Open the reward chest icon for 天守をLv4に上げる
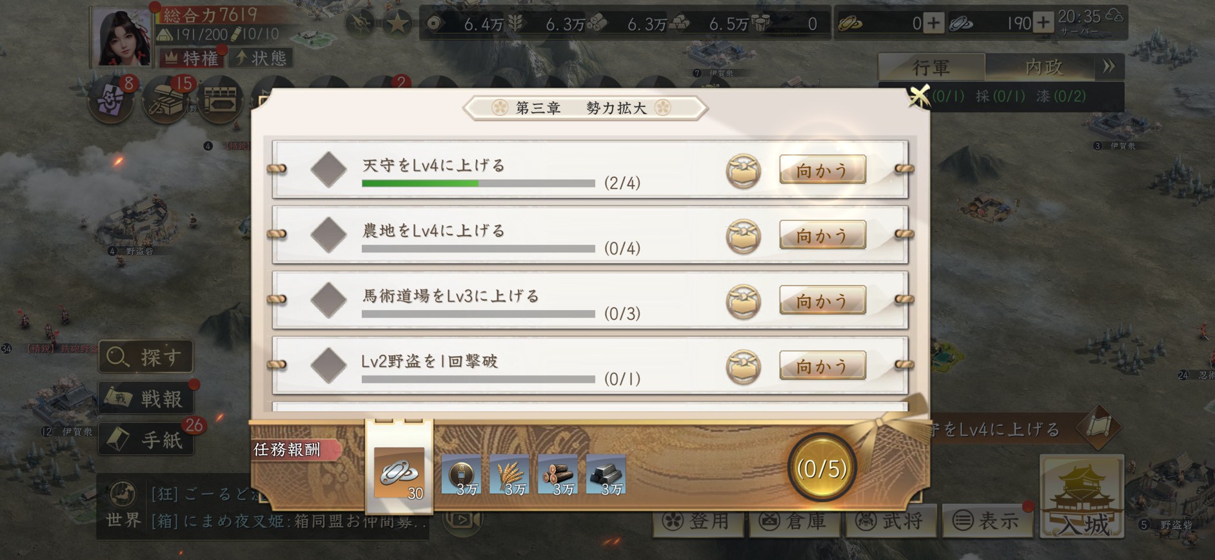 pyautogui.click(x=743, y=171)
